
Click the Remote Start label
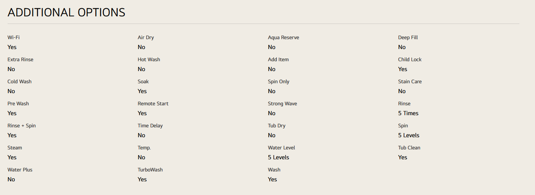153,104
